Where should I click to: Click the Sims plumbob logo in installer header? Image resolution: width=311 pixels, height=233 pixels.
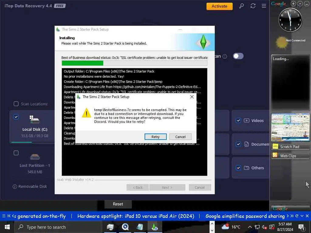click(203, 42)
